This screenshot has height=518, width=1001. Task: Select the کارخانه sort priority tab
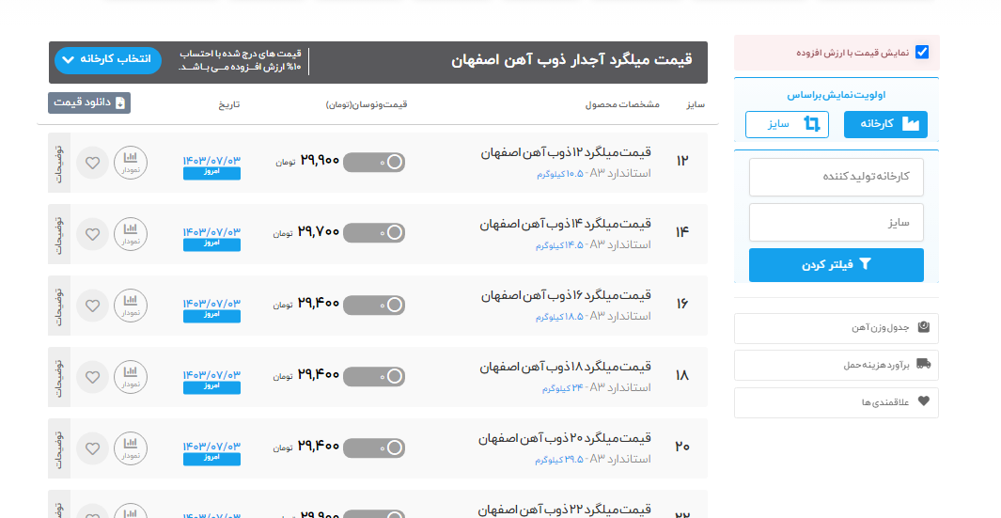click(x=885, y=124)
